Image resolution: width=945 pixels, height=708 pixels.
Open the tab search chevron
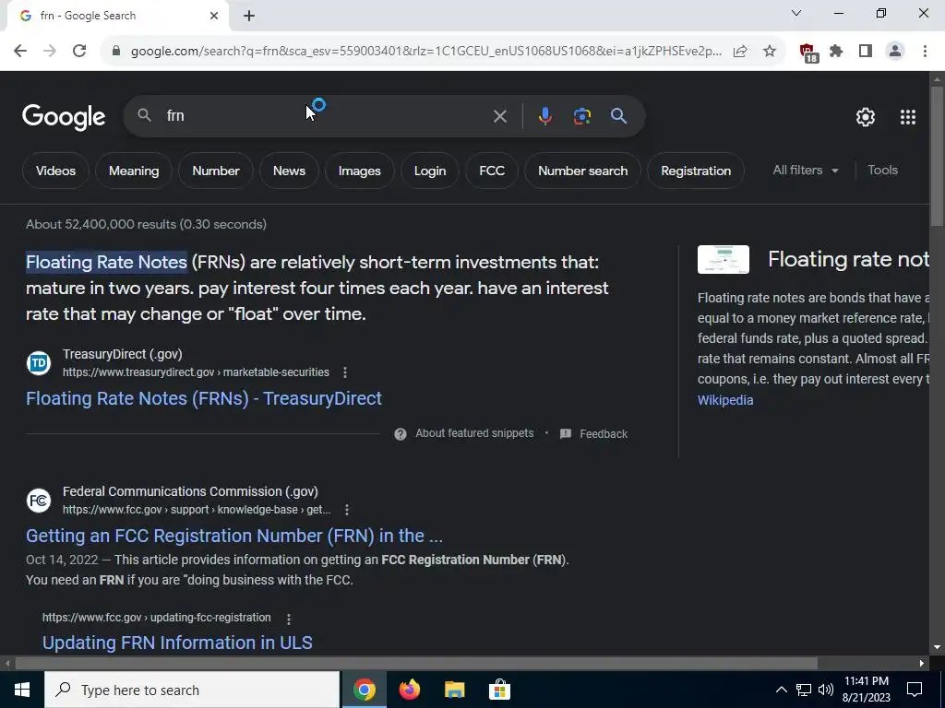tap(796, 13)
